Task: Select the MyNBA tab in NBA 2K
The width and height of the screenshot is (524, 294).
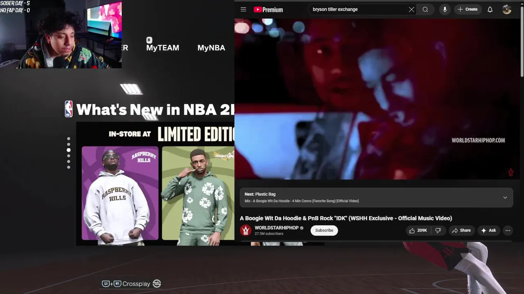Action: click(211, 48)
